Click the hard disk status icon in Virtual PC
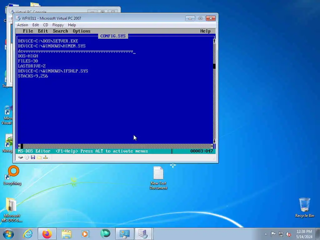 coord(20,157)
